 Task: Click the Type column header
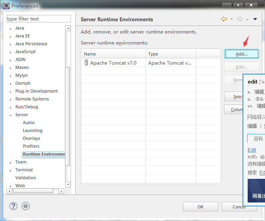(171, 54)
